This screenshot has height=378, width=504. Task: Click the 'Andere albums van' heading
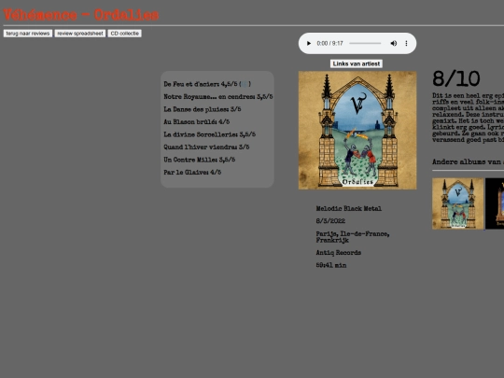(x=468, y=161)
